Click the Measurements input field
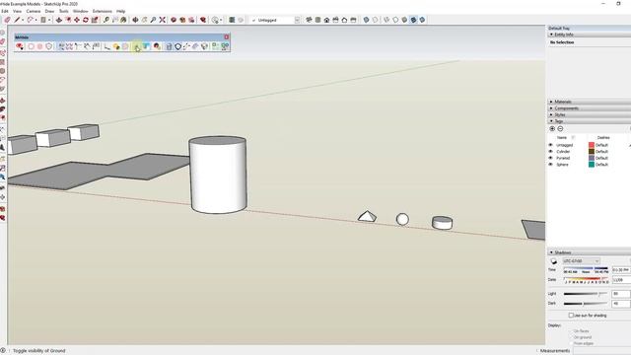 click(x=601, y=351)
